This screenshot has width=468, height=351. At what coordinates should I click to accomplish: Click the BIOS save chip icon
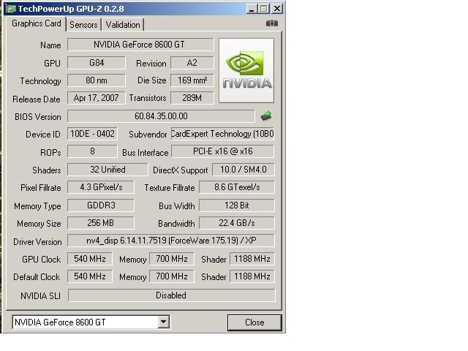(266, 116)
